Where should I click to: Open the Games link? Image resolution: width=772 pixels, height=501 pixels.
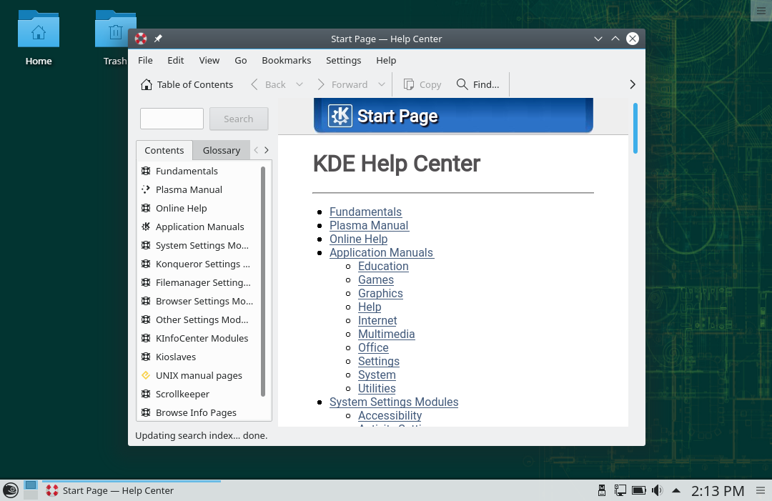[376, 279]
